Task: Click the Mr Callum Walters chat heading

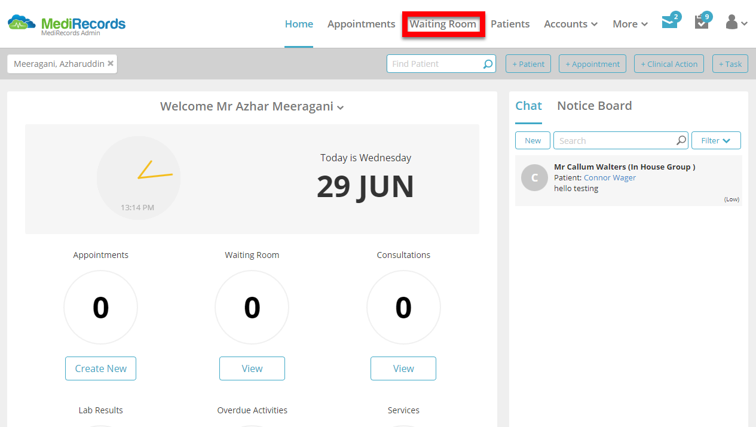Action: (625, 167)
